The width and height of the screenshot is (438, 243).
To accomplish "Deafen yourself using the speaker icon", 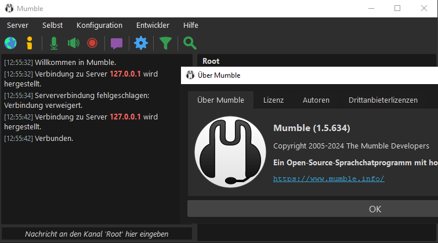I will (74, 43).
